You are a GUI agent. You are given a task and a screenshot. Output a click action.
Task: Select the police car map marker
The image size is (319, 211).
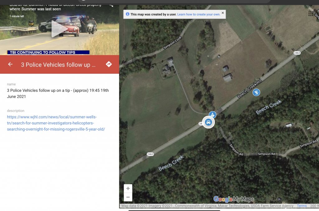(208, 122)
